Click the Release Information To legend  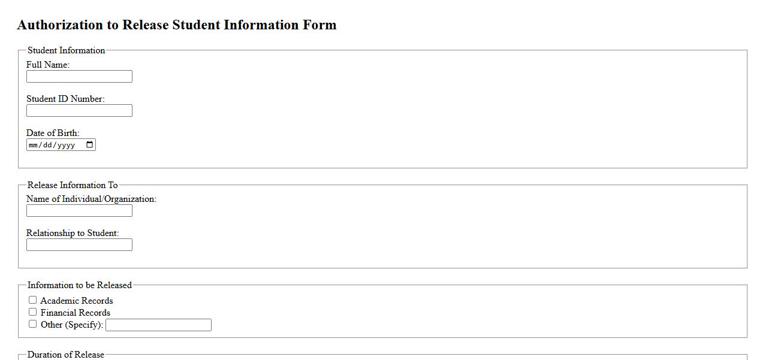click(73, 185)
